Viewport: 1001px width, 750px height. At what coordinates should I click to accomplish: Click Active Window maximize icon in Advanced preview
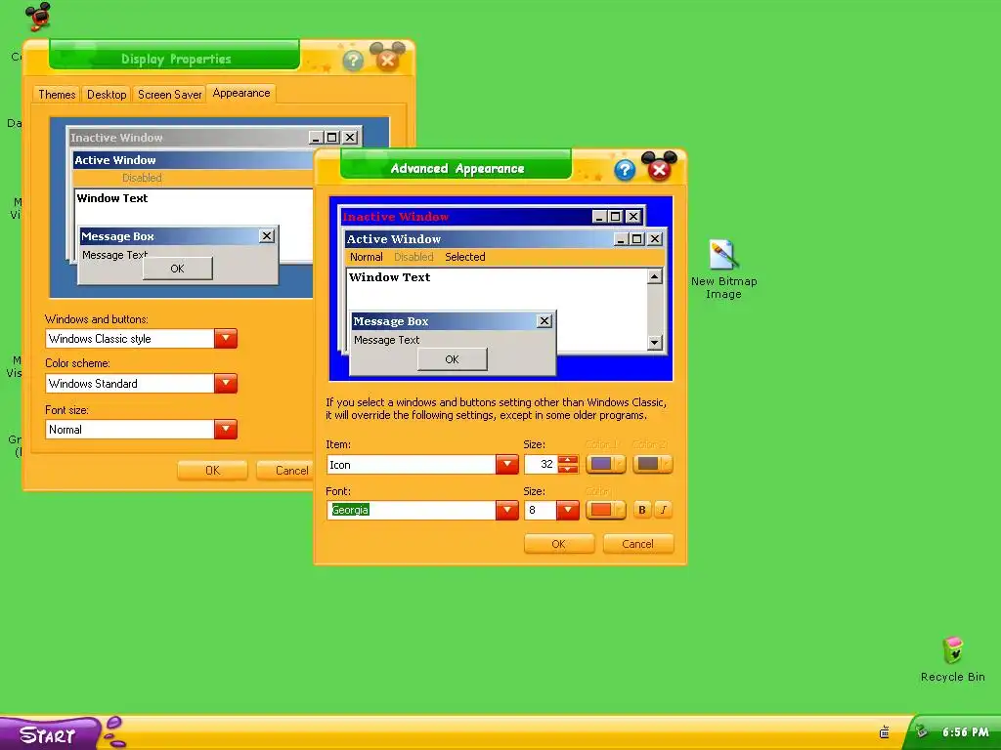636,239
